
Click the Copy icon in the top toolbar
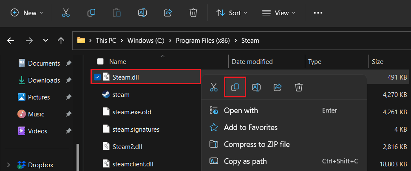91,13
